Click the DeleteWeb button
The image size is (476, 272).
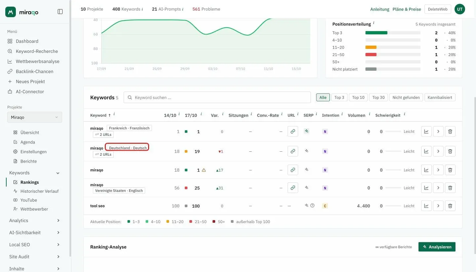438,9
